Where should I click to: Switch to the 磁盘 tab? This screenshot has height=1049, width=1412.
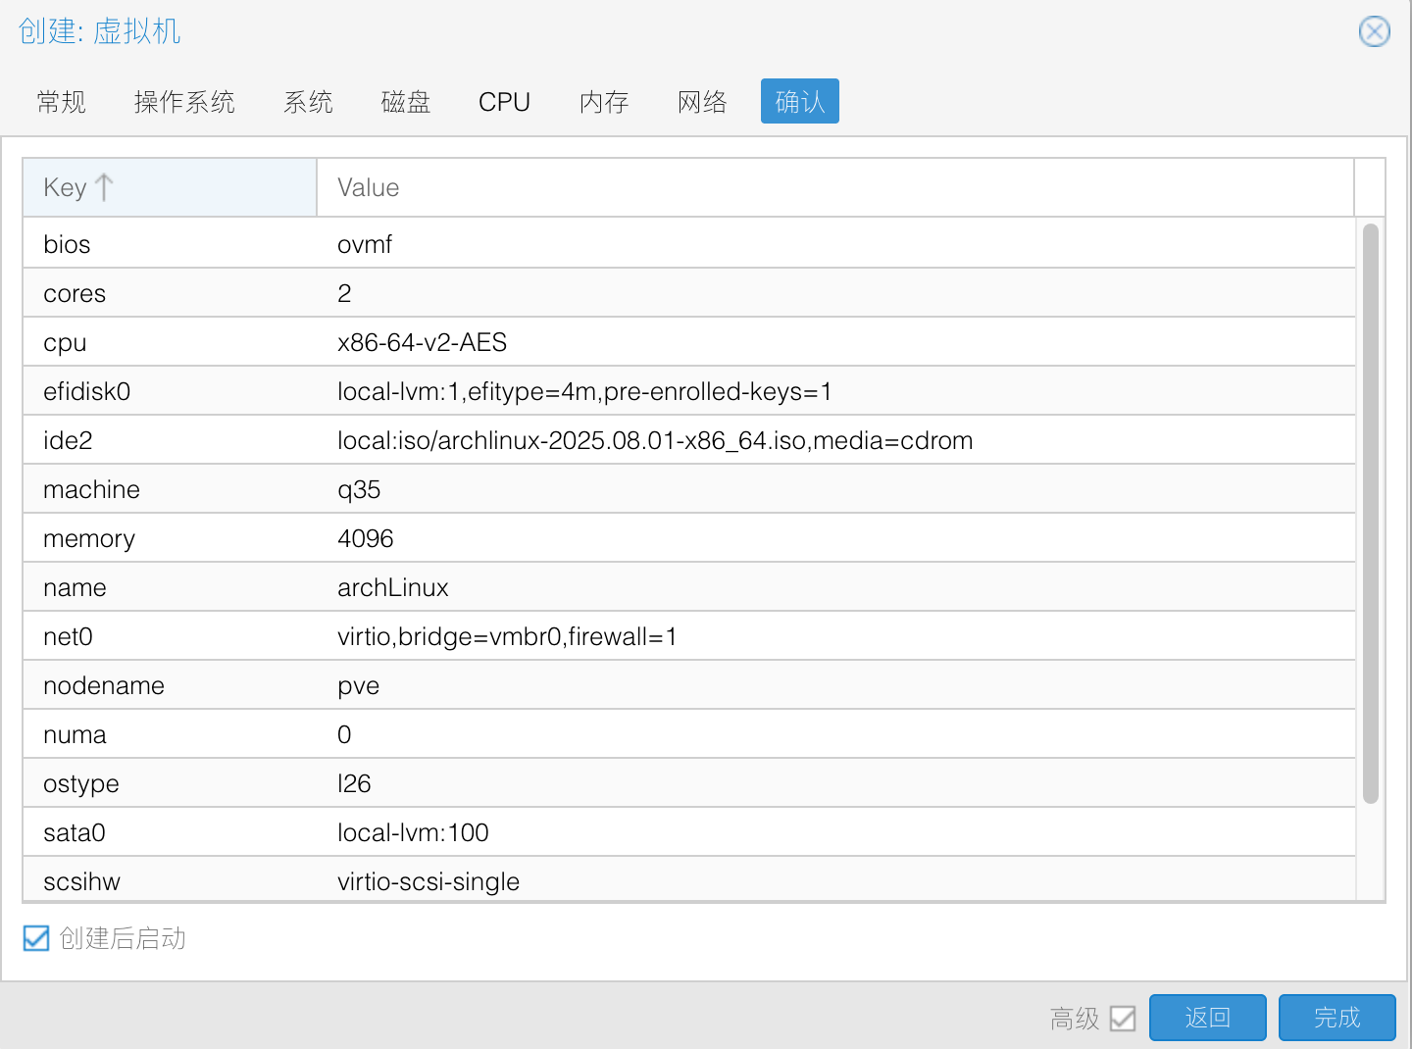point(405,102)
